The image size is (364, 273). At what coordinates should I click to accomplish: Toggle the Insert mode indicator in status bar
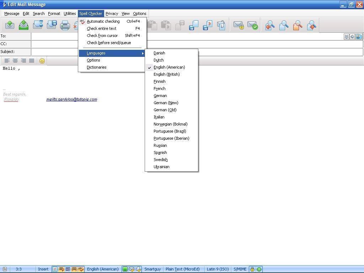coord(43,269)
